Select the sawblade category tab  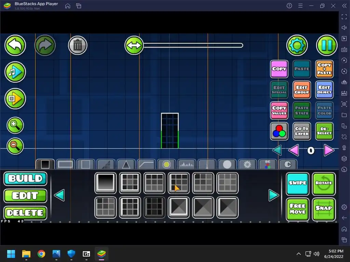247,164
